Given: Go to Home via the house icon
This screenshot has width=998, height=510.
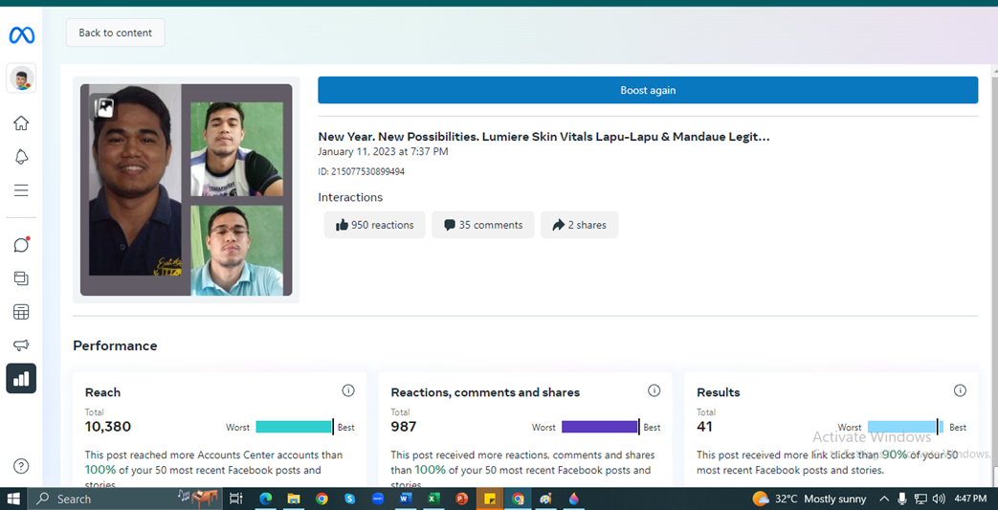Looking at the screenshot, I should 22,122.
